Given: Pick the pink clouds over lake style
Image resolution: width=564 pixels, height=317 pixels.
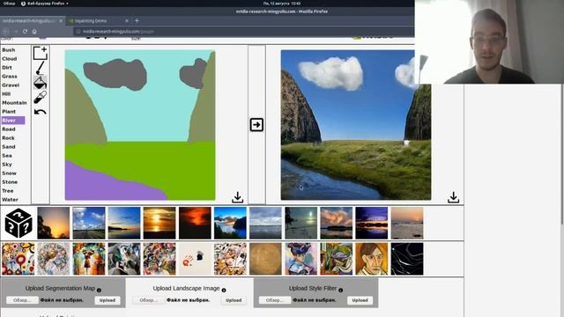Looking at the screenshot, I should (x=337, y=223).
